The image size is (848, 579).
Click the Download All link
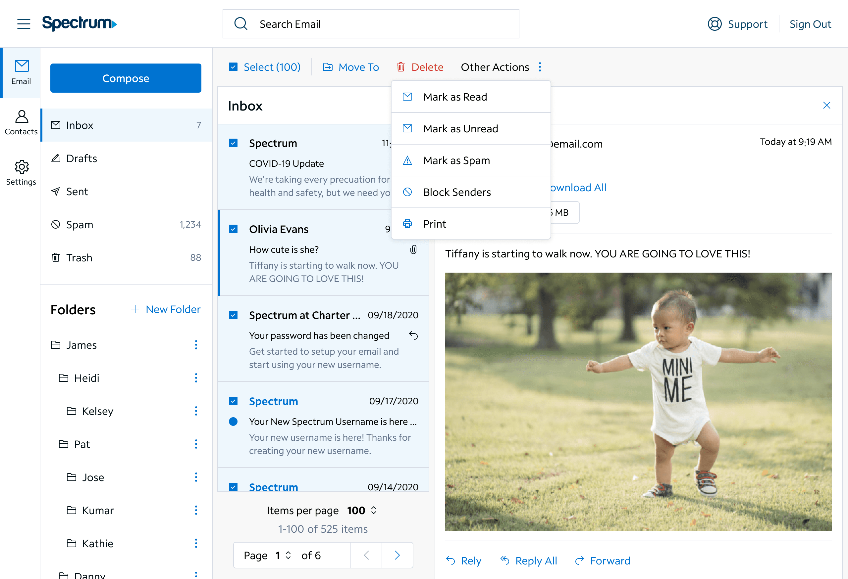click(x=578, y=187)
